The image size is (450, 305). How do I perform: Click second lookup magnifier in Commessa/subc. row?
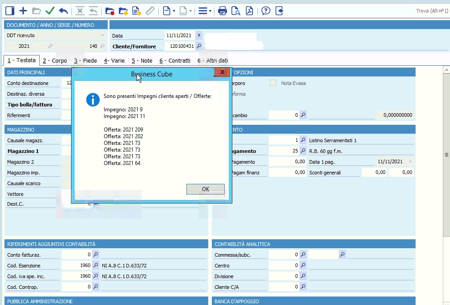342,254
